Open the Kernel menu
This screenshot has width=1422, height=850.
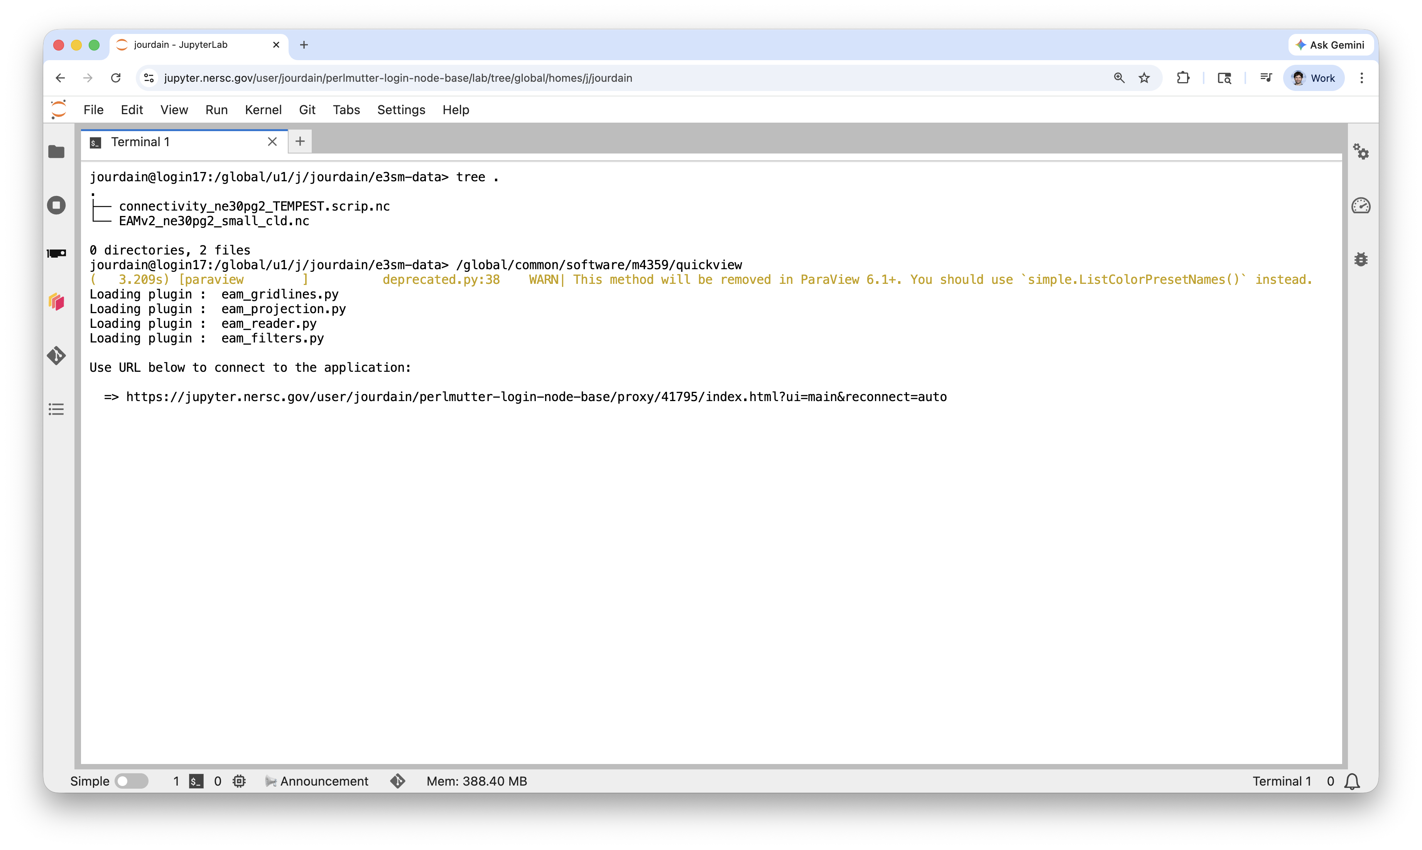(263, 110)
